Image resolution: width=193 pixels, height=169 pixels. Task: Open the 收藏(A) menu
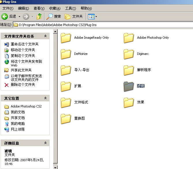pos(55,8)
